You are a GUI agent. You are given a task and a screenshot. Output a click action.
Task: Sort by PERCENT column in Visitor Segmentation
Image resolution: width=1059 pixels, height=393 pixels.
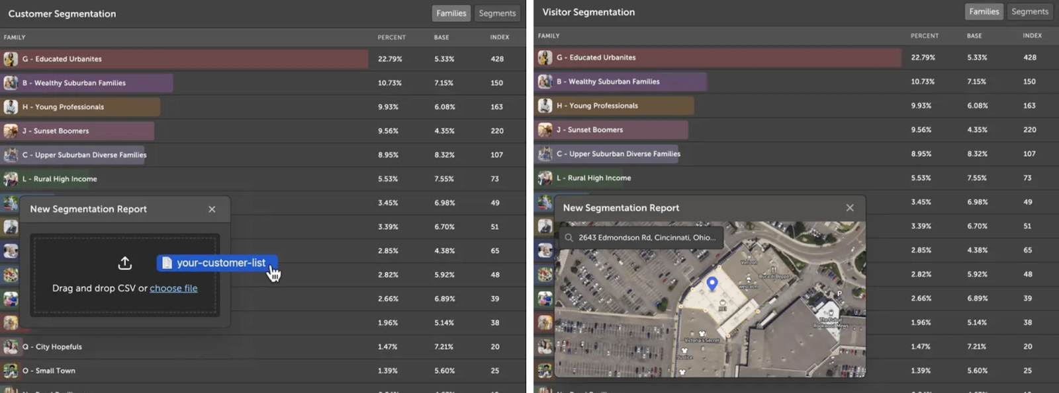pyautogui.click(x=925, y=36)
